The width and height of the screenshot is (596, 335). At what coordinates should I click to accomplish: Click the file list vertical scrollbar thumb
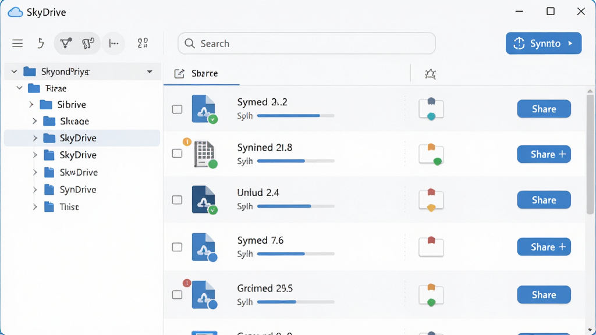click(x=590, y=154)
